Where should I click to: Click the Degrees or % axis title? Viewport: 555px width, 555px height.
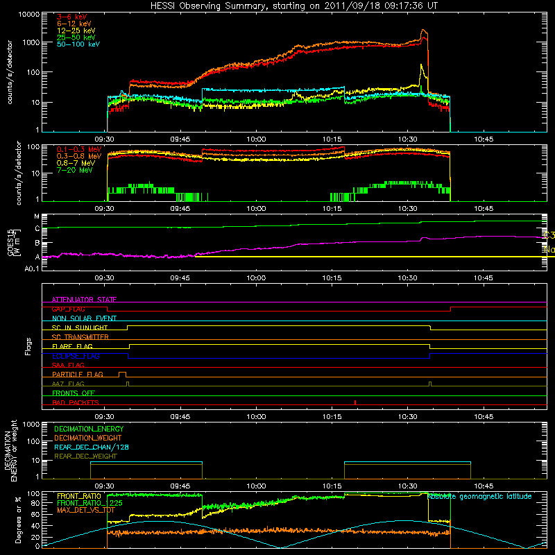click(19, 520)
